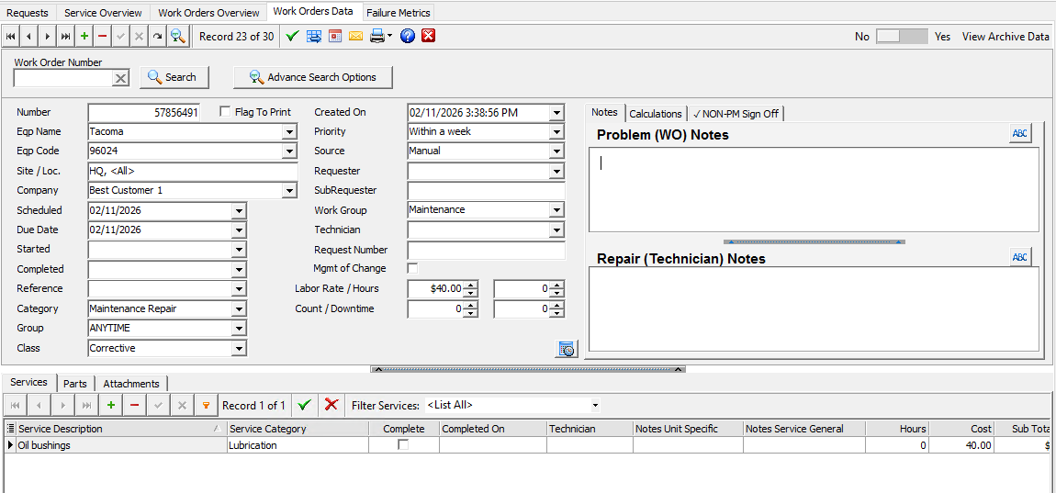Viewport: 1056px width, 493px height.
Task: Jump to last work order record
Action: [x=65, y=37]
